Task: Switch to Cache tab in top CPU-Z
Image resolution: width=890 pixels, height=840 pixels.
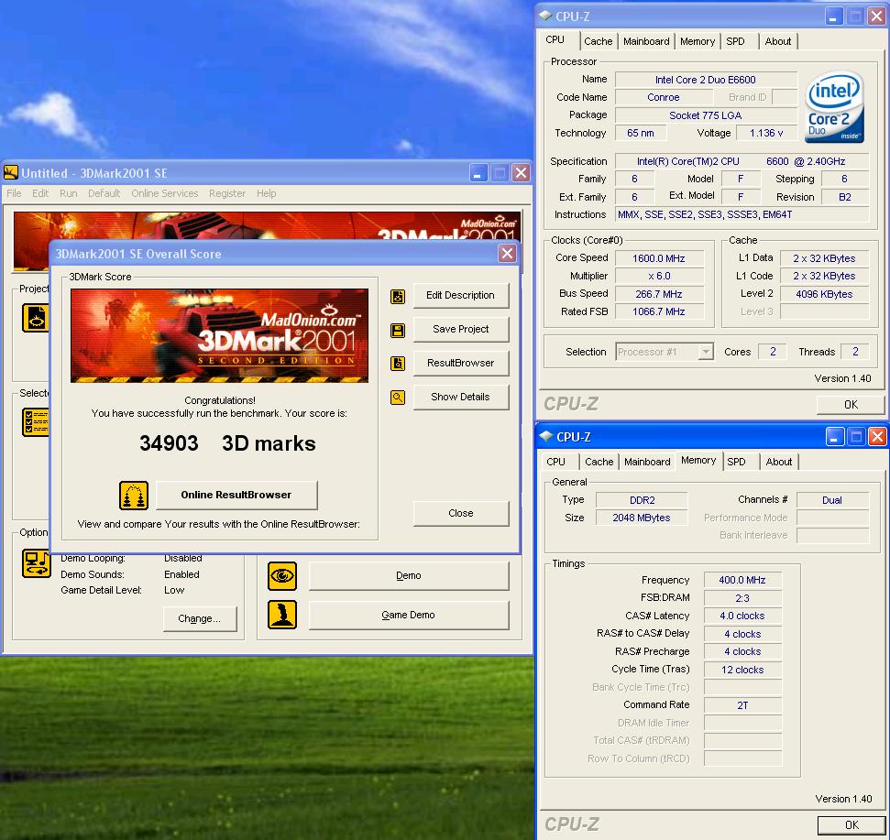Action: coord(599,41)
